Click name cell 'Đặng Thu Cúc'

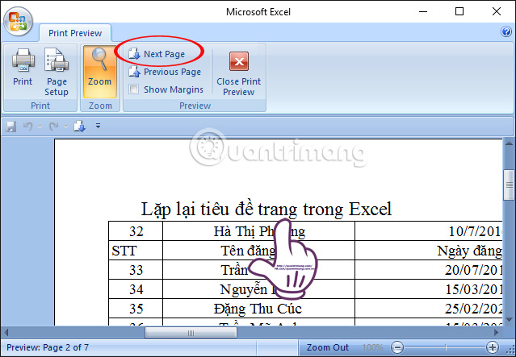(258, 309)
